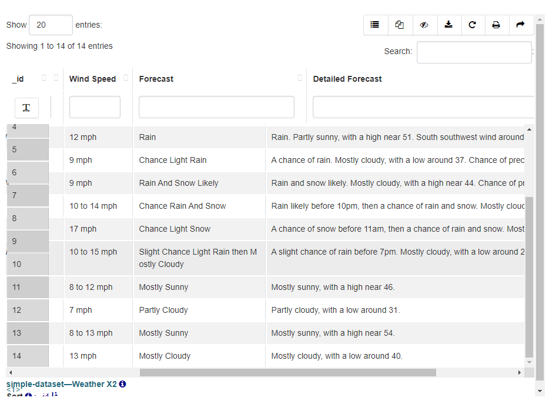Click the Show entries count field

point(51,25)
